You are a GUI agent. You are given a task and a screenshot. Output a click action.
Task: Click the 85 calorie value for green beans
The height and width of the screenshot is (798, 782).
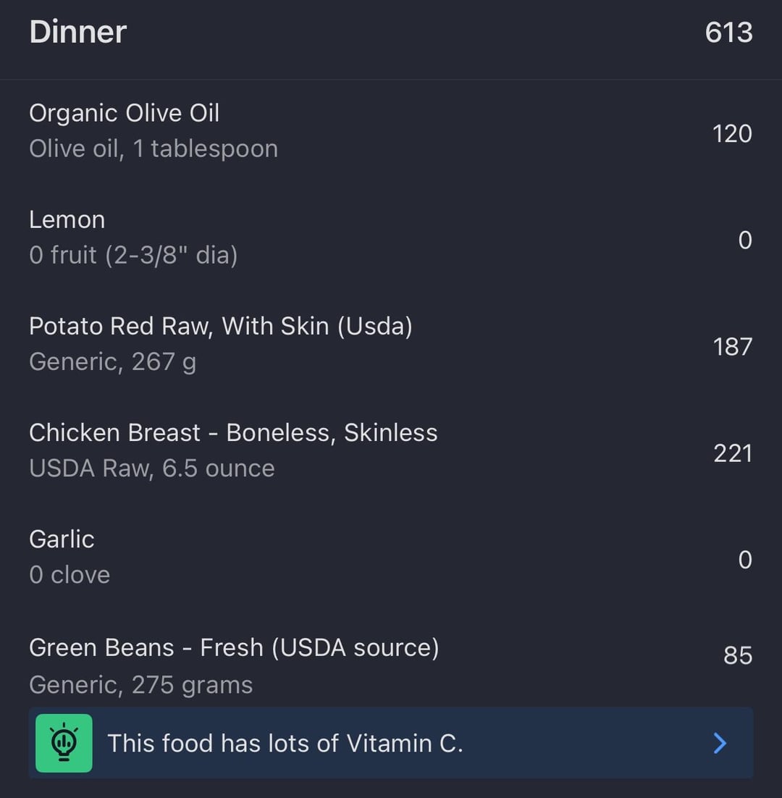click(x=737, y=655)
